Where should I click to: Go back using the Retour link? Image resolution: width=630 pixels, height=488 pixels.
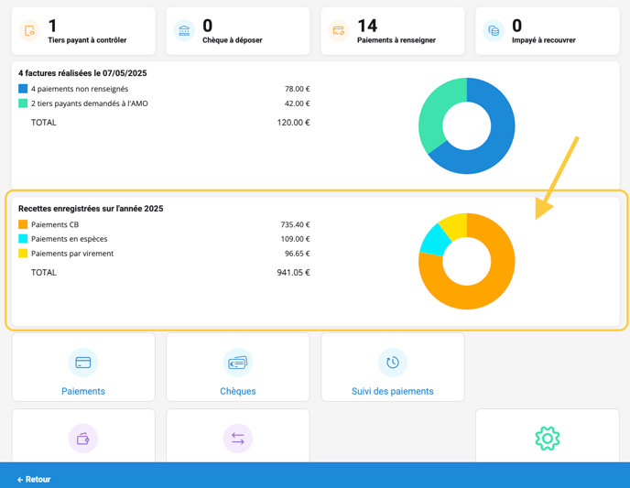[x=34, y=479]
